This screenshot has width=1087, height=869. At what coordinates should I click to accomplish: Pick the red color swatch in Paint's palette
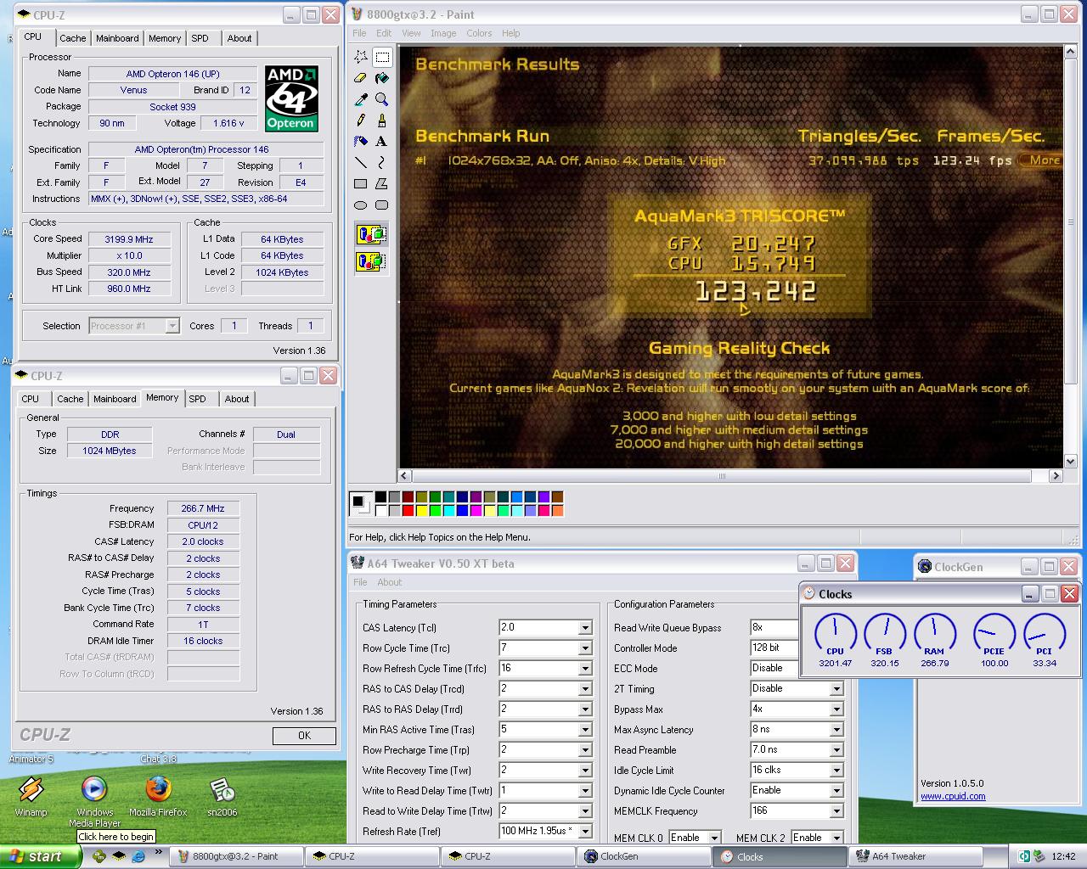pos(408,511)
